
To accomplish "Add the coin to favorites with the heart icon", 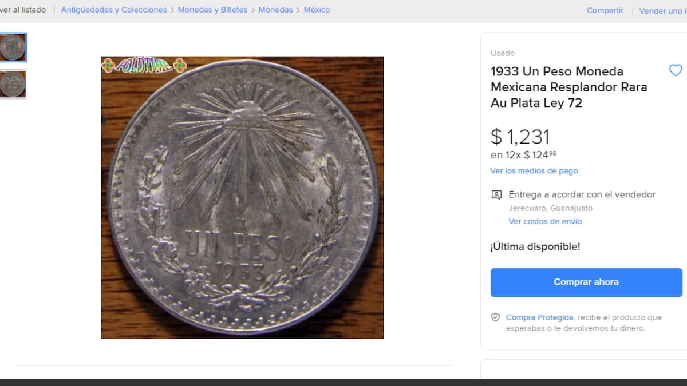I will 676,71.
